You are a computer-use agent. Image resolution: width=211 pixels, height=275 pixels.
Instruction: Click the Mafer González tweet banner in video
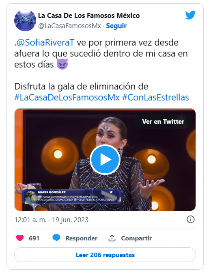pos(72,196)
